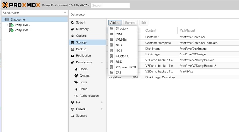Open the Storage section in sidebar
Viewport: 239px width, 132px height.
point(88,42)
